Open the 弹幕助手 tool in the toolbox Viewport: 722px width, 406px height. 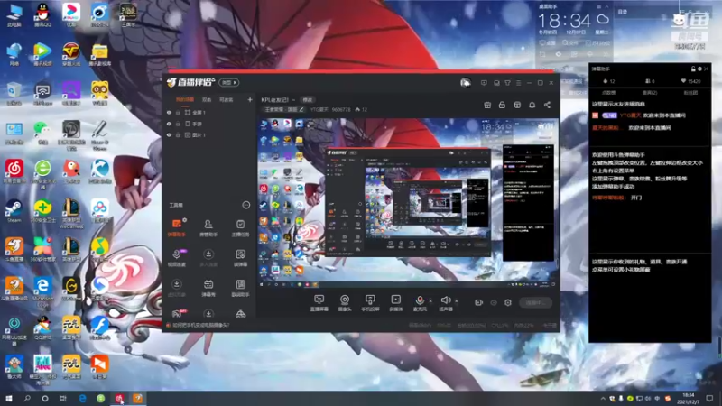[176, 227]
